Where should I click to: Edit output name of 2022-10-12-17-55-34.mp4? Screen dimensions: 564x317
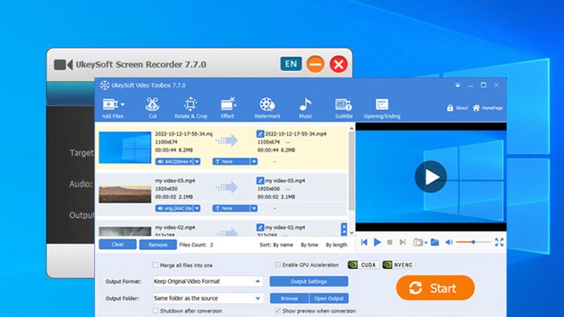pos(260,134)
